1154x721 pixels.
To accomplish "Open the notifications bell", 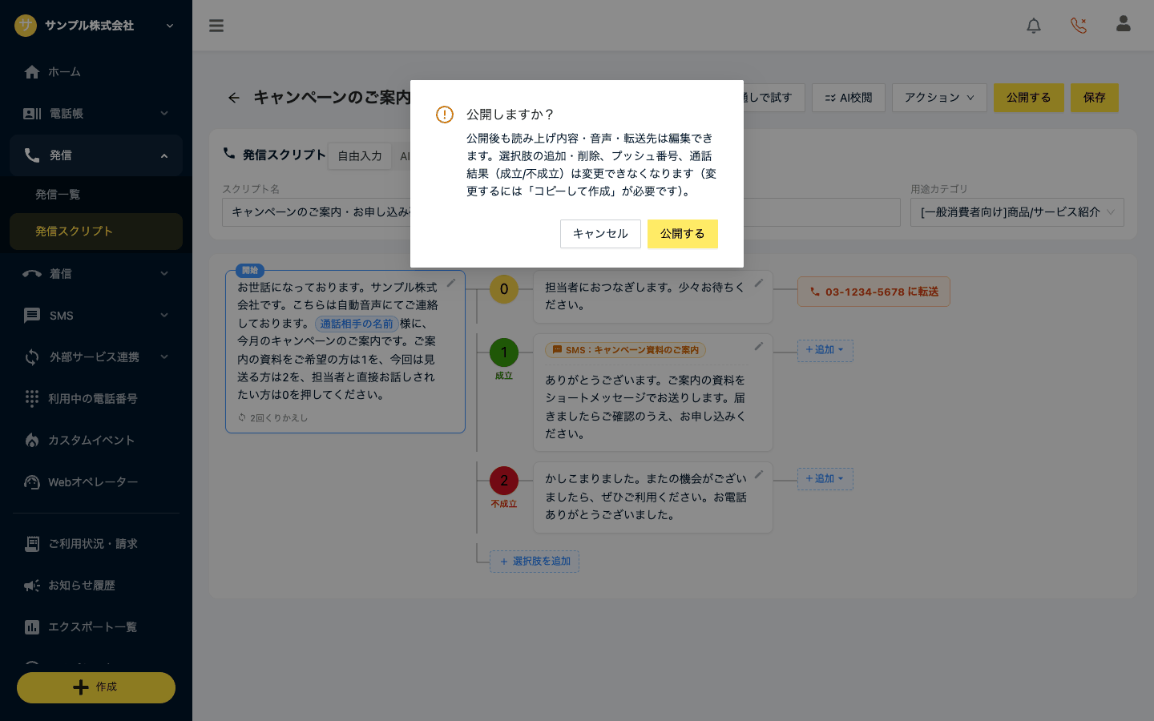I will [1034, 26].
